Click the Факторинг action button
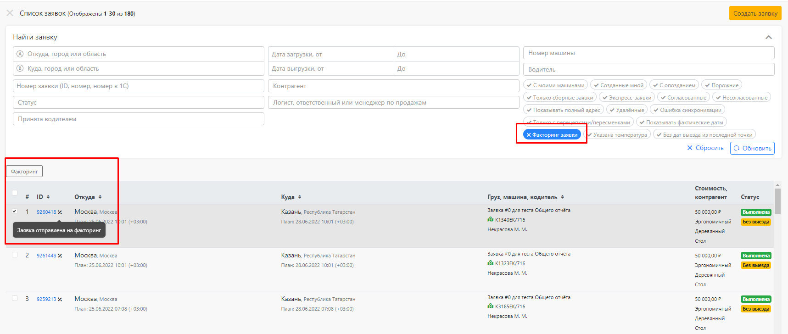Viewport: 788px width, 334px height. tap(24, 172)
